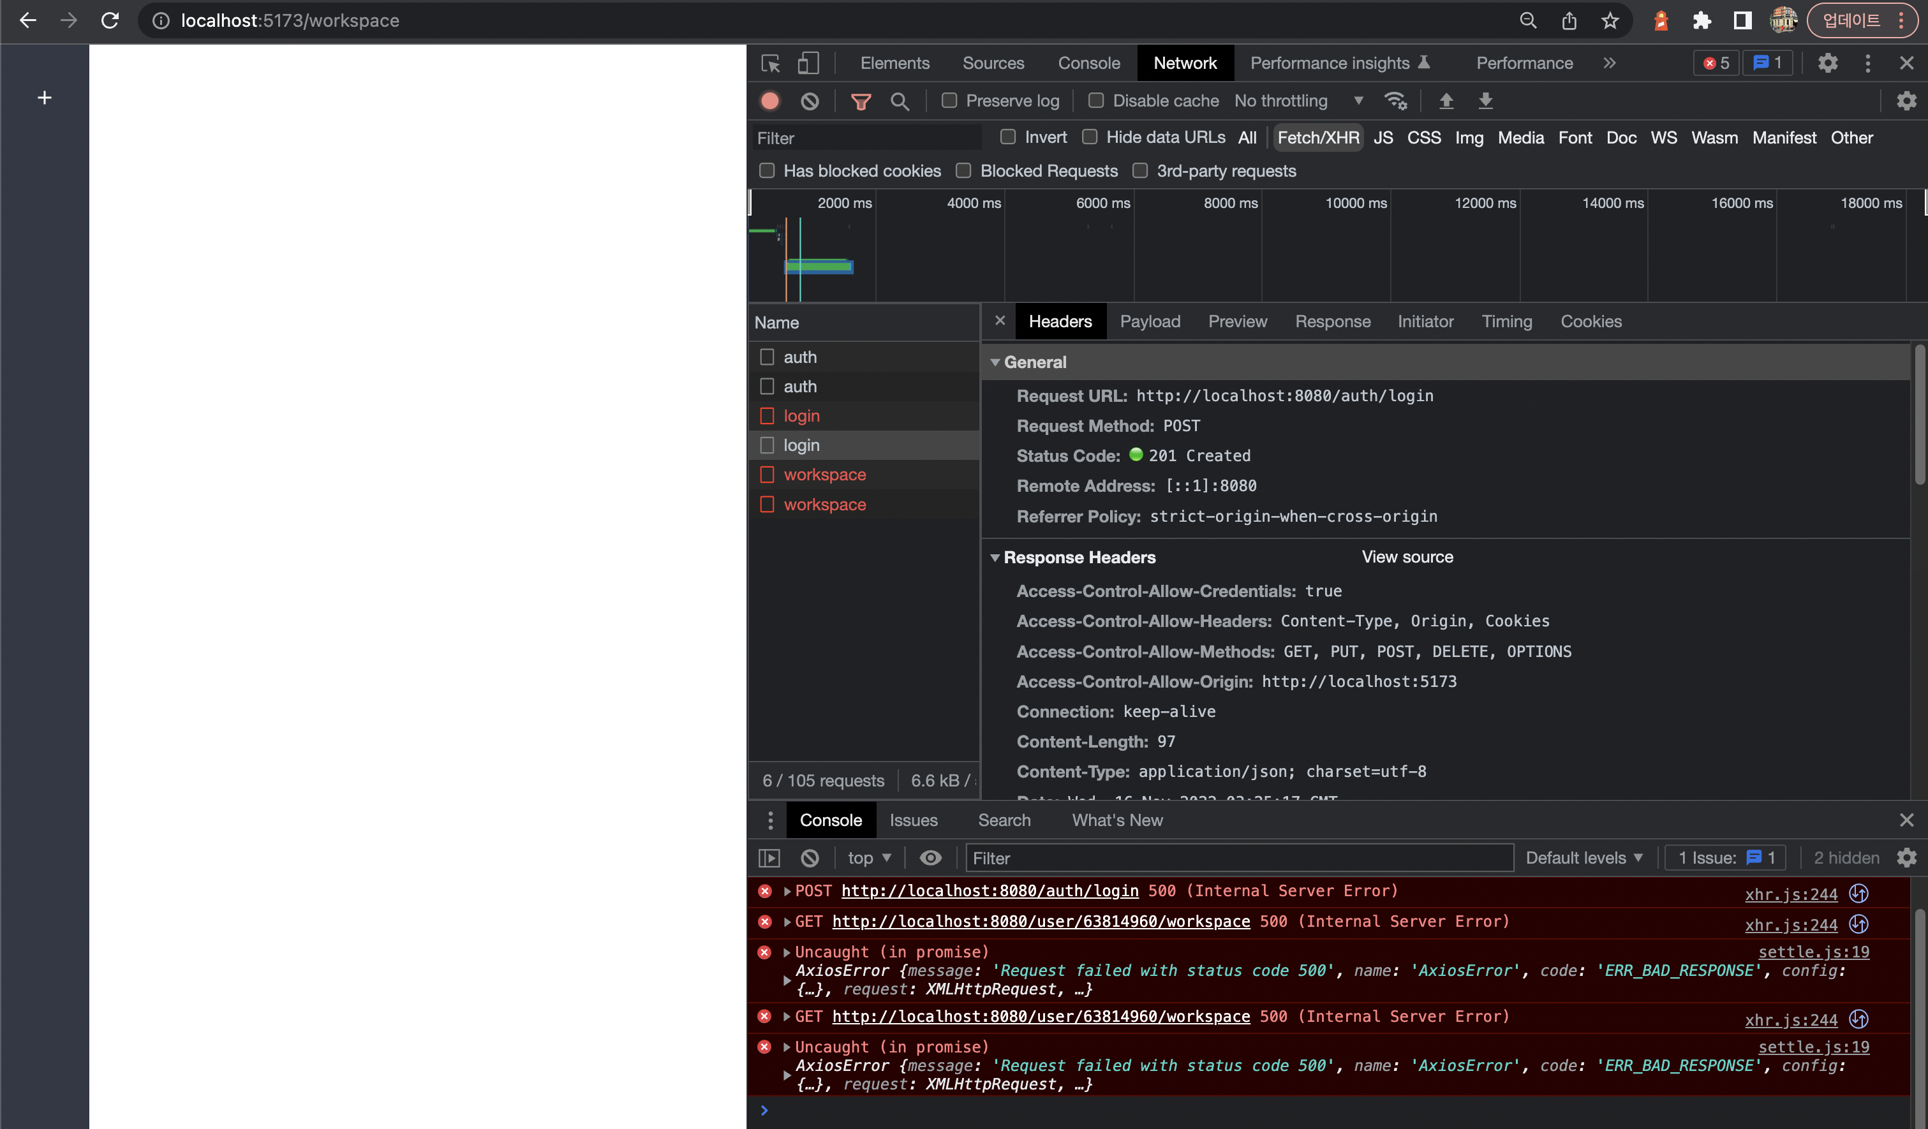Select the JS type filter
The width and height of the screenshot is (1928, 1129).
click(1383, 138)
